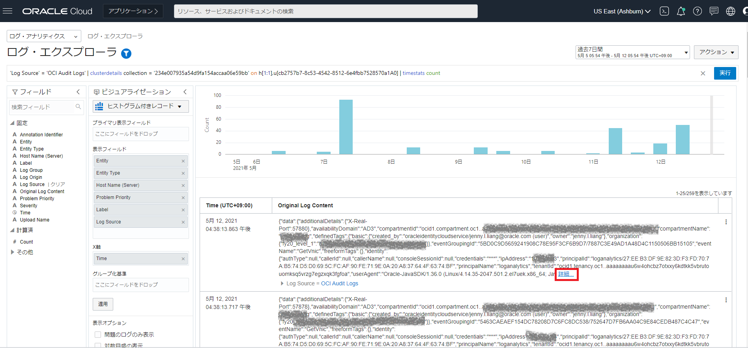Open the ヒストグラム付きレコード visualization dropdown
Viewport: 748px width, 348px height.
tap(140, 106)
